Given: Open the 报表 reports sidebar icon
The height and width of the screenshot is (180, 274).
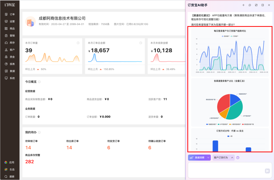Looking at the screenshot, I should 6,64.
